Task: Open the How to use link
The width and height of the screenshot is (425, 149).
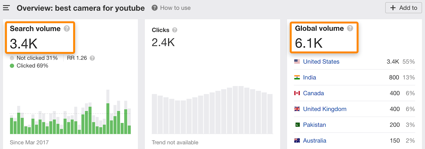Action: [x=175, y=8]
